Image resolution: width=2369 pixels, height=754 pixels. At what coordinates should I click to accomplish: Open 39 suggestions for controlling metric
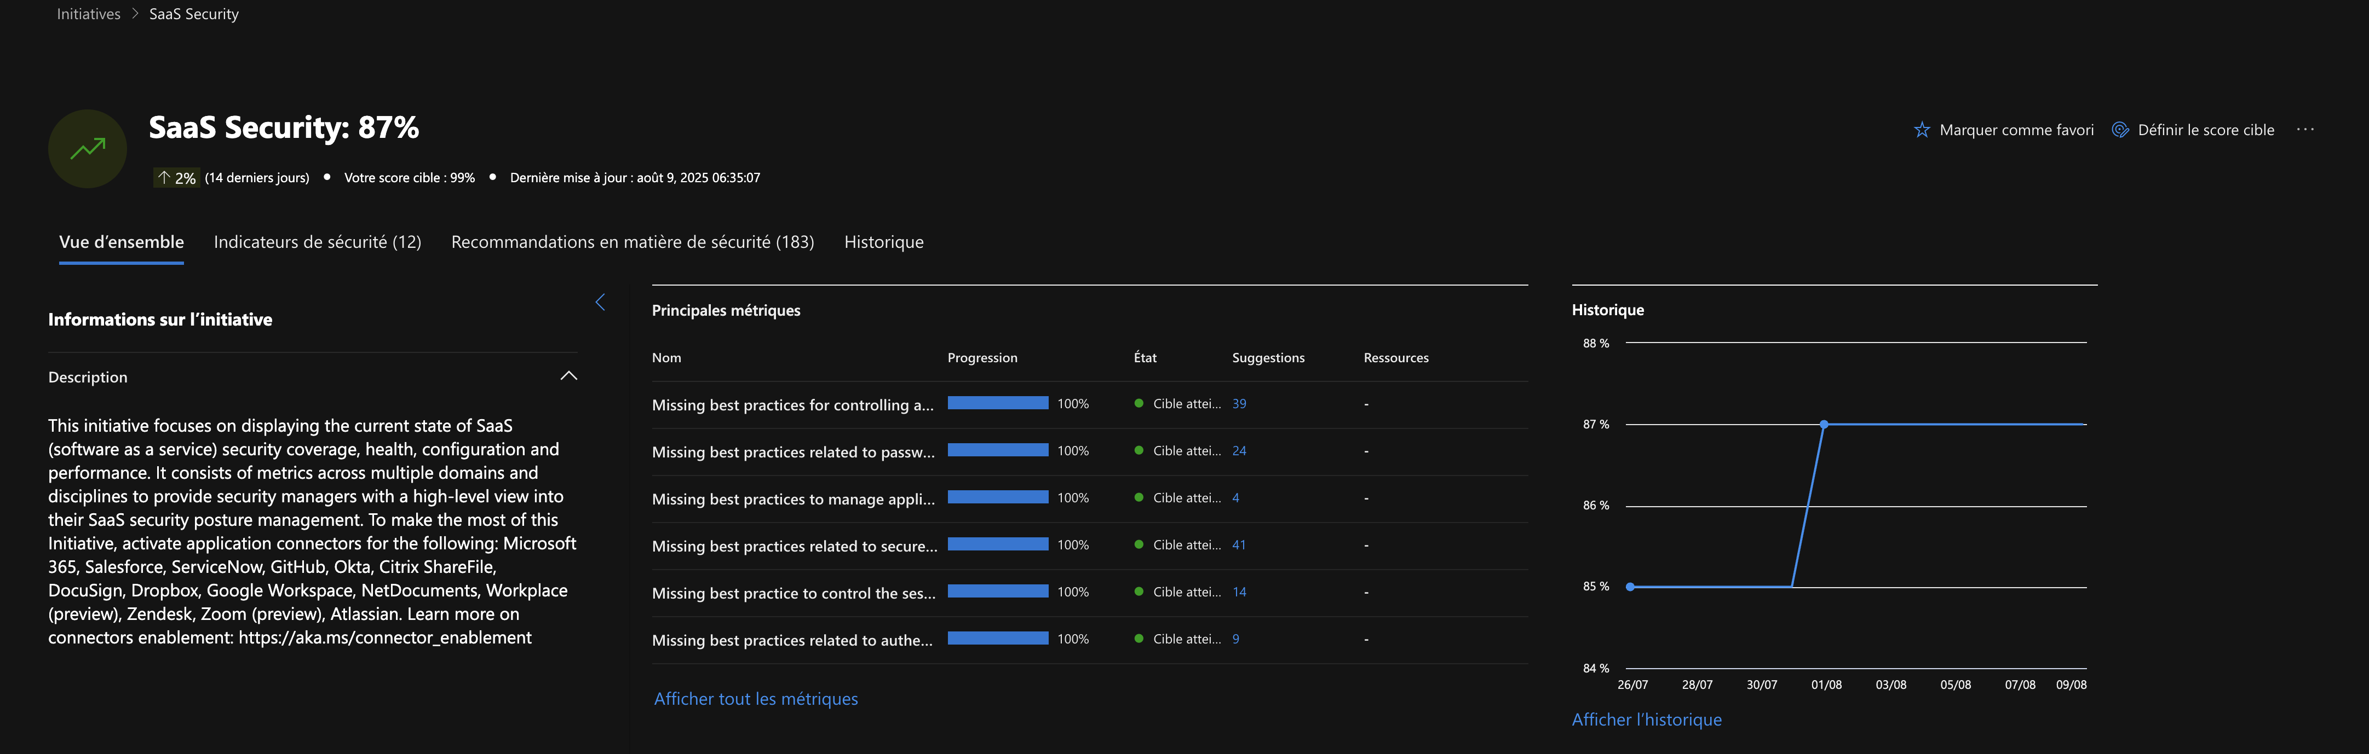tap(1239, 404)
